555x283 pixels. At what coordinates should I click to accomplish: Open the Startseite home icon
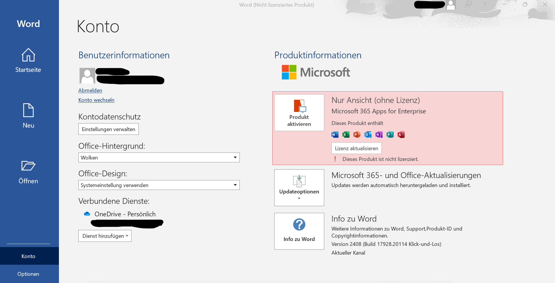pos(28,55)
